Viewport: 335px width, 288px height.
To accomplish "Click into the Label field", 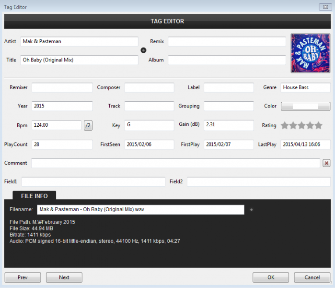I will click(x=229, y=87).
